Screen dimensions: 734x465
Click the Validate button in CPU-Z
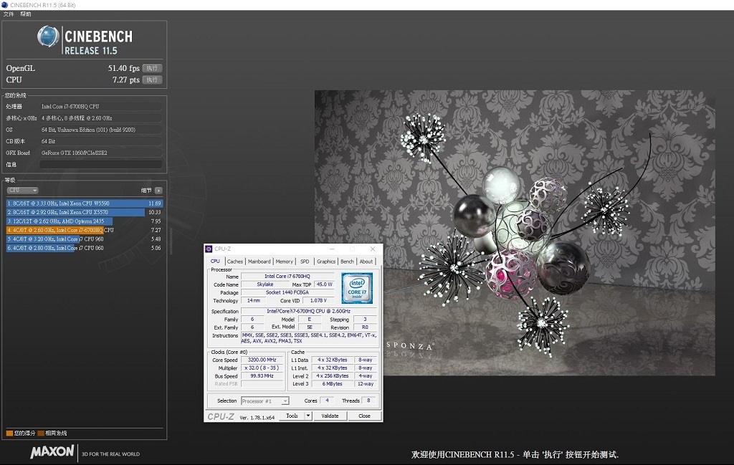[330, 416]
